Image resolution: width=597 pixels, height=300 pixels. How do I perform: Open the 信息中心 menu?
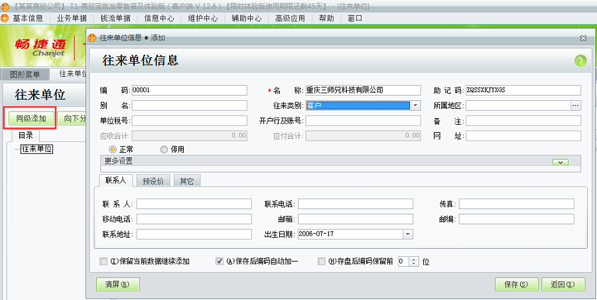point(159,19)
